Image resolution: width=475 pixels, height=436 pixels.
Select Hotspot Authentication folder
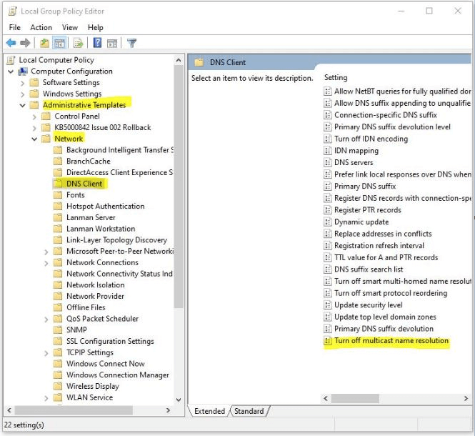pos(106,206)
